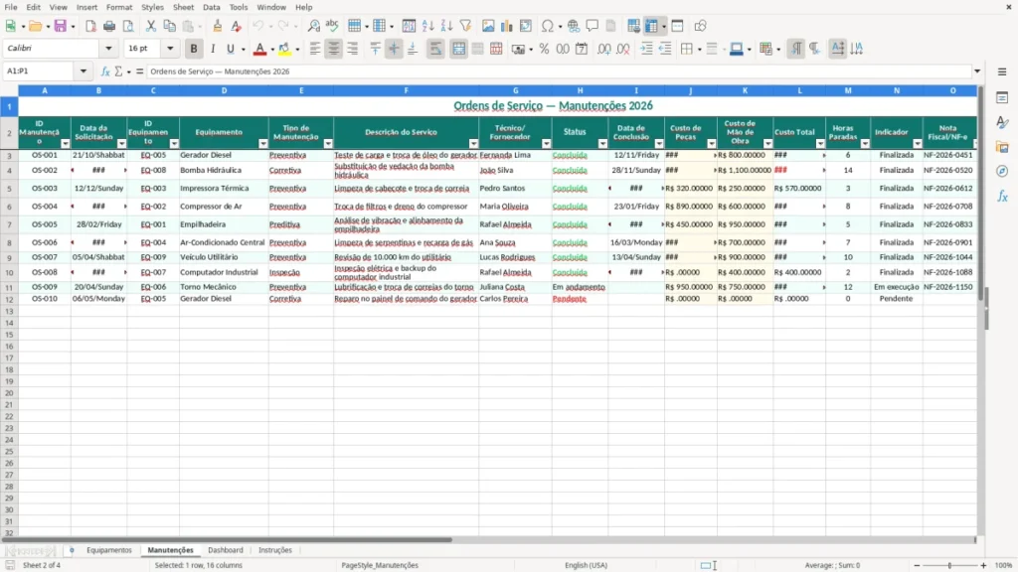This screenshot has height=572, width=1018.
Task: Toggle Bold formatting
Action: pyautogui.click(x=194, y=49)
